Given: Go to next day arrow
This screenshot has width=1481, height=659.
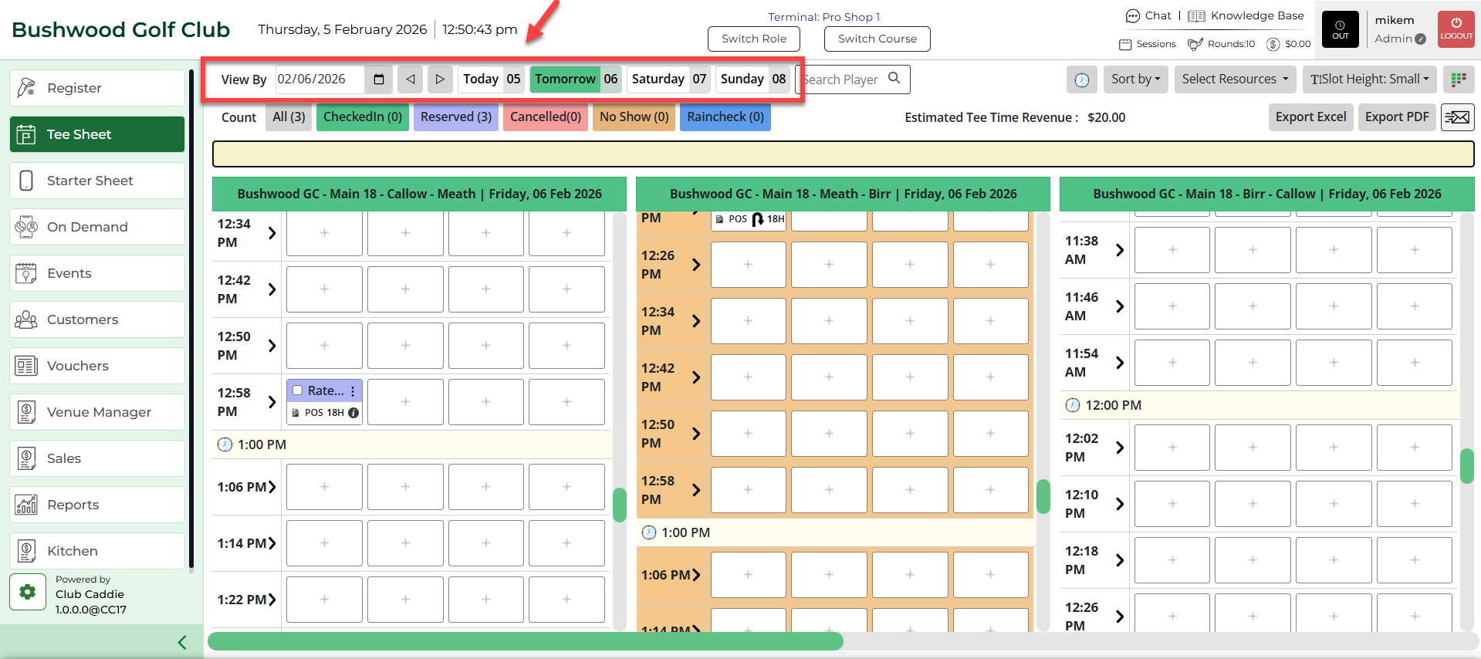Looking at the screenshot, I should click(440, 79).
